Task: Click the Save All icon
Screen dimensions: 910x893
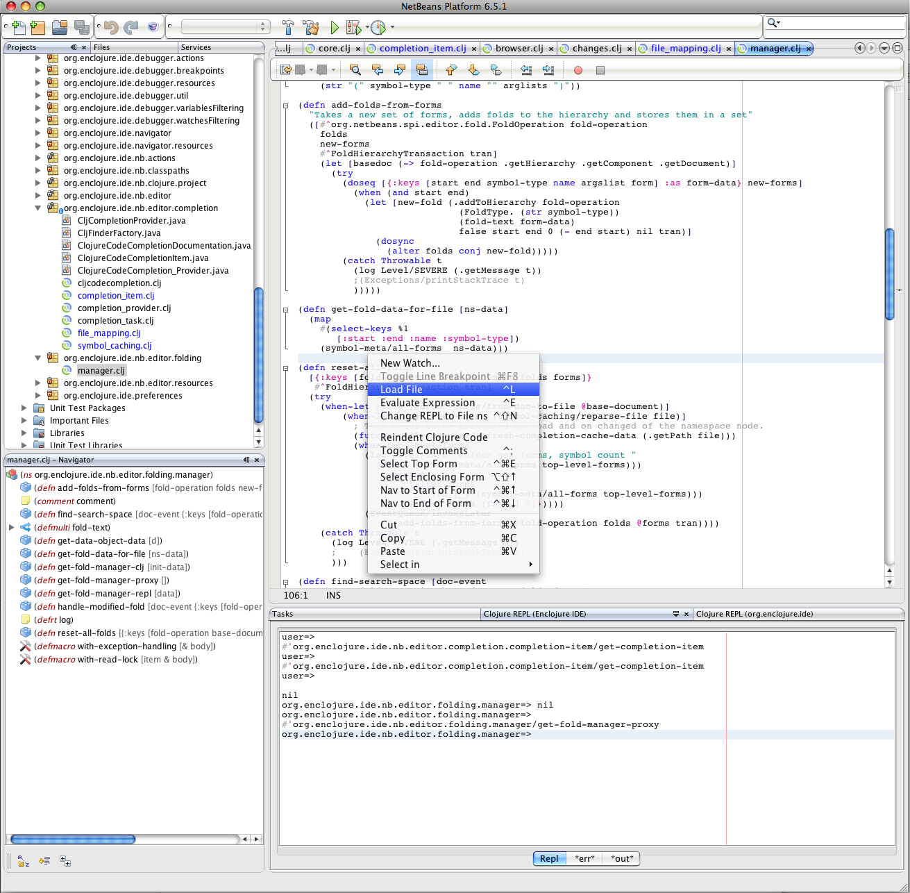Action: click(x=82, y=27)
